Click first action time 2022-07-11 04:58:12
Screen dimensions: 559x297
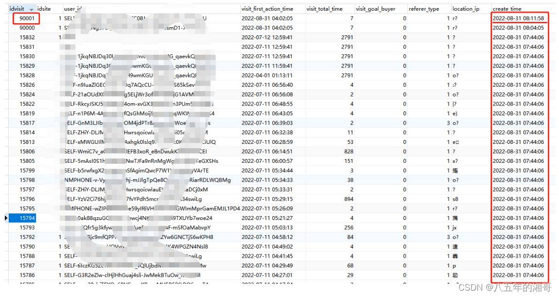267,237
